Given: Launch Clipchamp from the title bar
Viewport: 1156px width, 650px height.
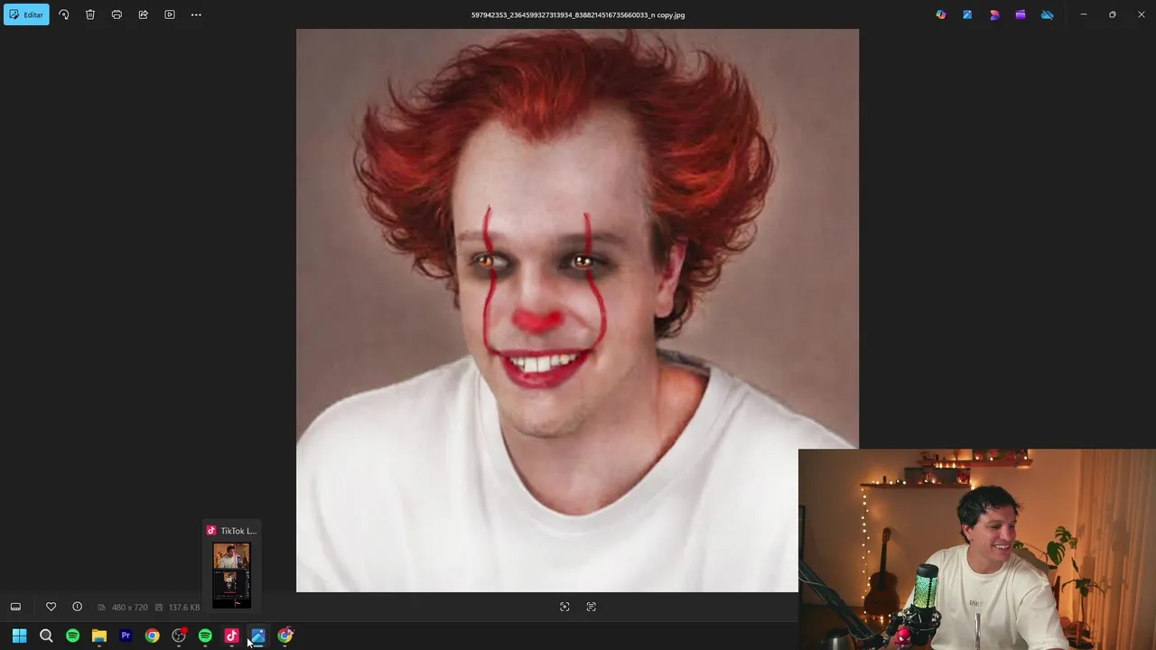Looking at the screenshot, I should coord(994,14).
